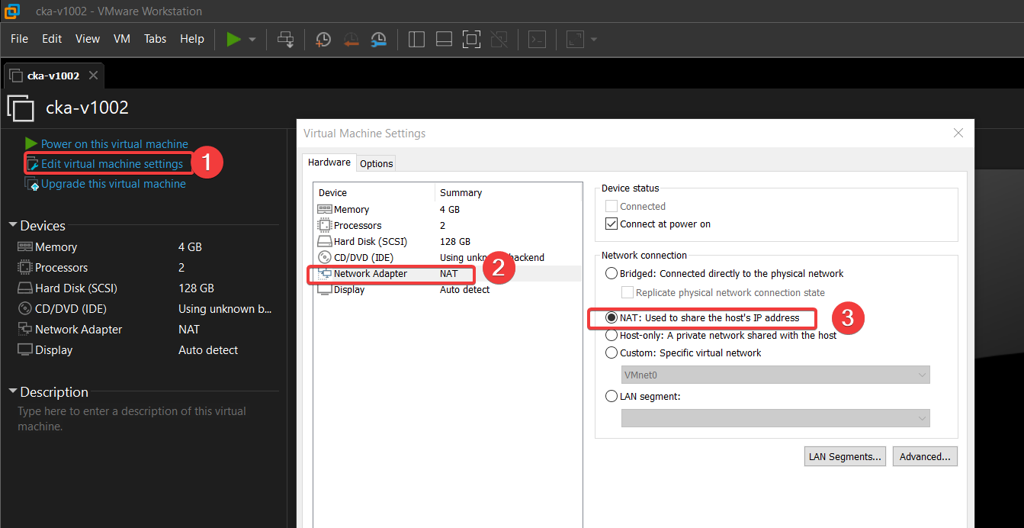
Task: Select Network Adapter row in settings list
Action: 447,274
